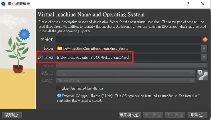Click the 'ISO Image:' label

(46, 57)
